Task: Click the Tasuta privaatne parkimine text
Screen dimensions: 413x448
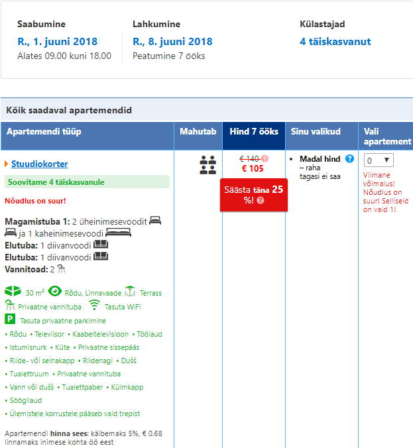Action: pyautogui.click(x=63, y=321)
